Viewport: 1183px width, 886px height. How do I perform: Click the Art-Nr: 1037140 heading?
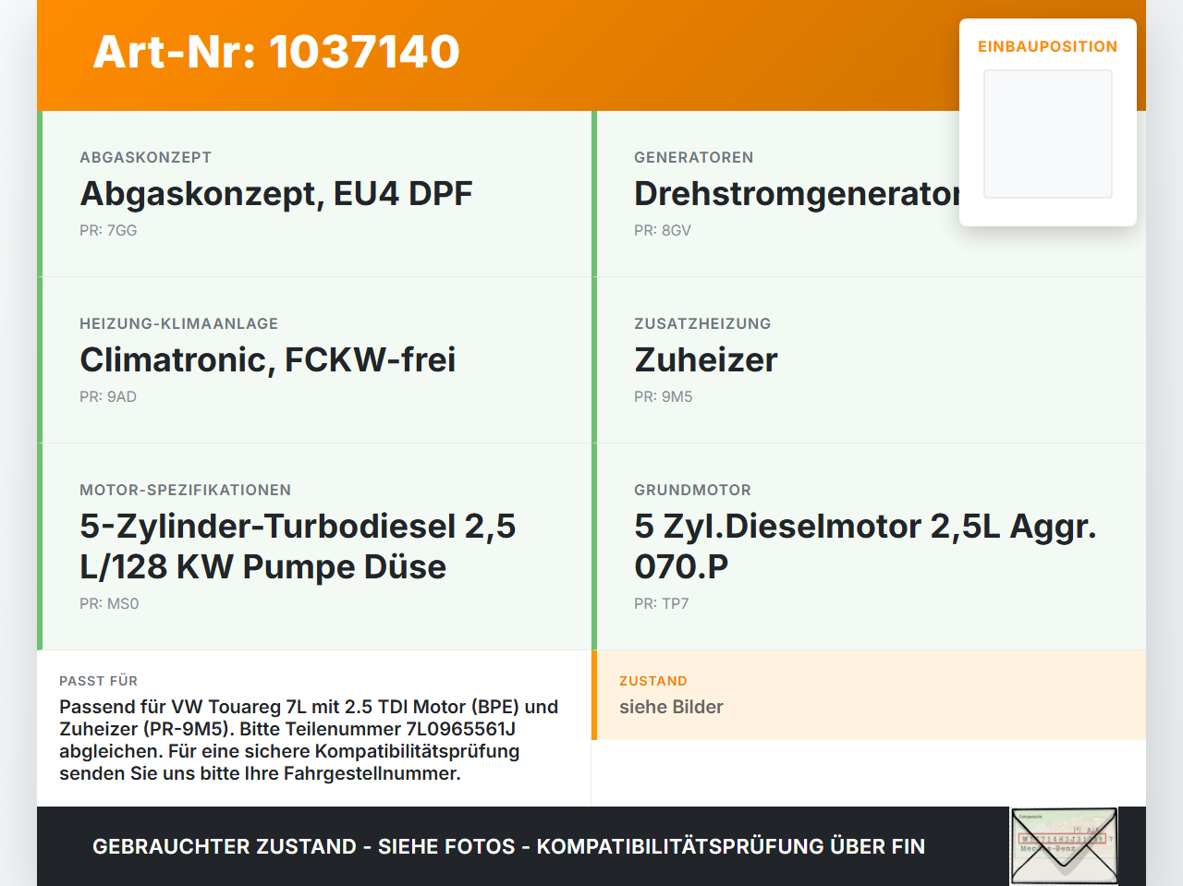coord(276,52)
